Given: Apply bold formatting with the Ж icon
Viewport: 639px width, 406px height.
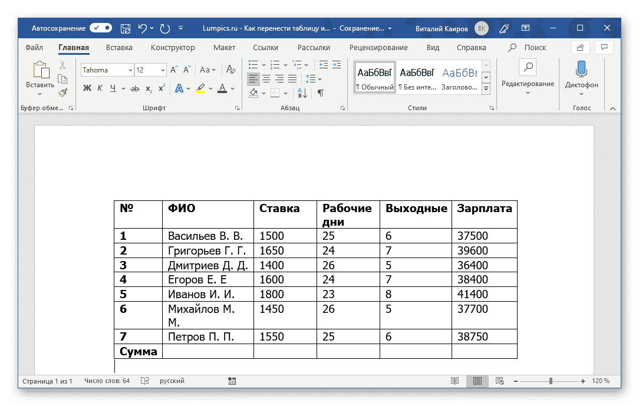Looking at the screenshot, I should point(87,88).
